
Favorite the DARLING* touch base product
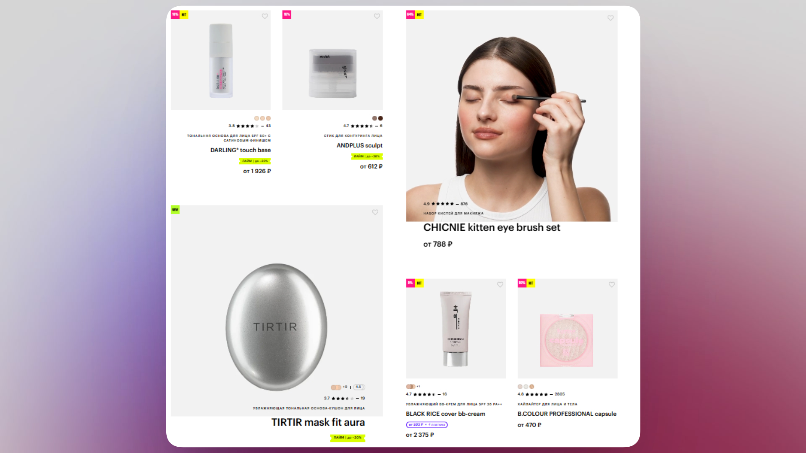tap(264, 16)
